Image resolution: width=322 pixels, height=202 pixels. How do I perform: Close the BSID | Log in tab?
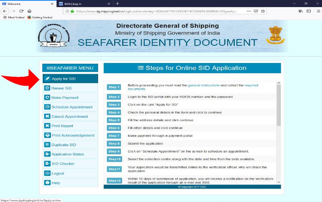click(x=109, y=4)
